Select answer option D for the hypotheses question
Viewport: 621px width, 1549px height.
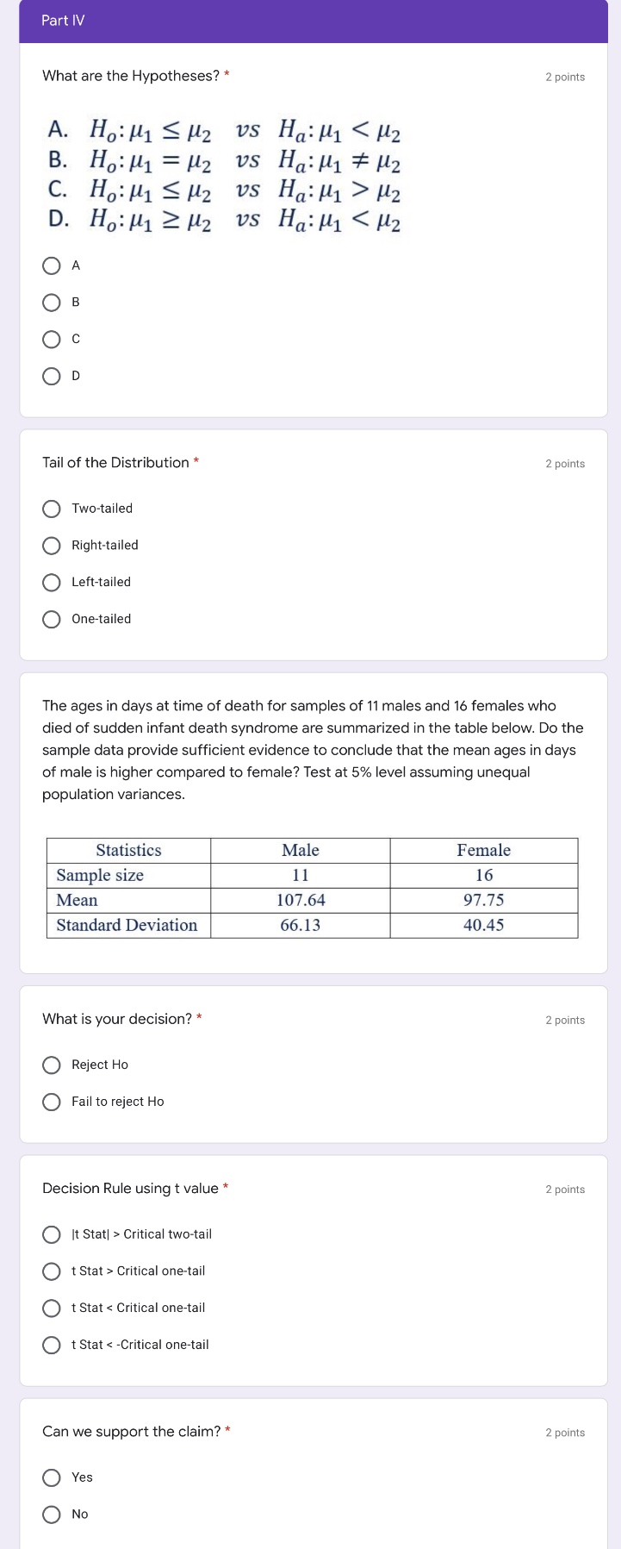tap(52, 376)
